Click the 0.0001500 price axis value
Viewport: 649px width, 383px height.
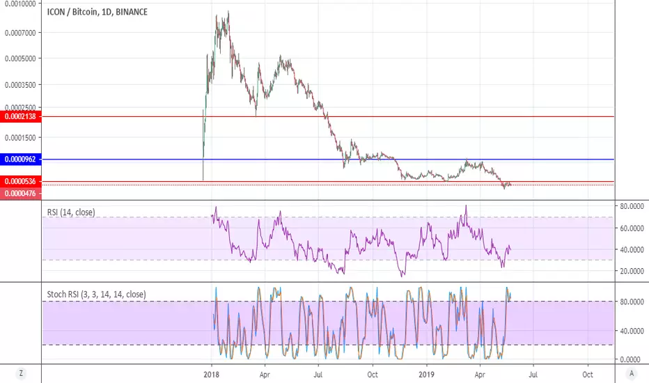[x=20, y=138]
